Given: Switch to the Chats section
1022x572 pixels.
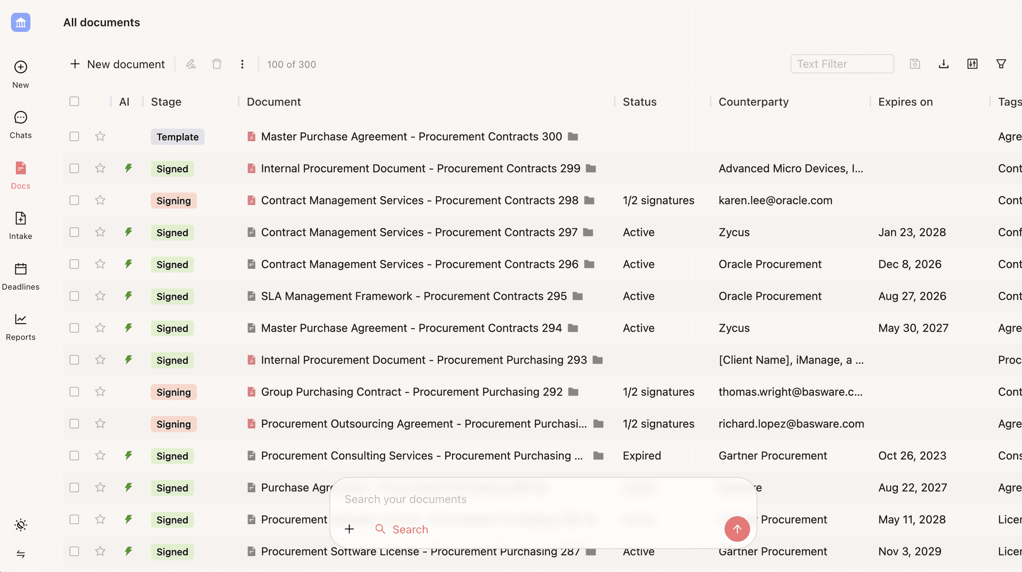Looking at the screenshot, I should click(x=20, y=124).
